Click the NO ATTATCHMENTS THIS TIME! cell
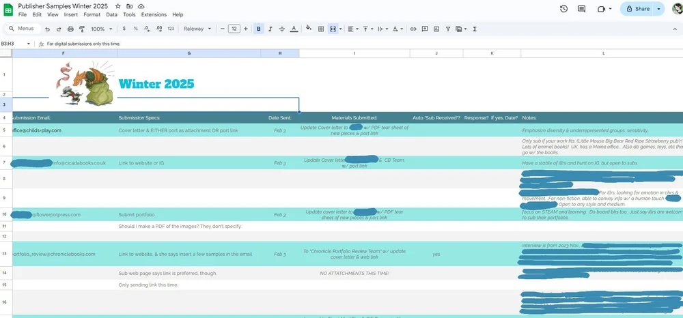 [x=354, y=273]
